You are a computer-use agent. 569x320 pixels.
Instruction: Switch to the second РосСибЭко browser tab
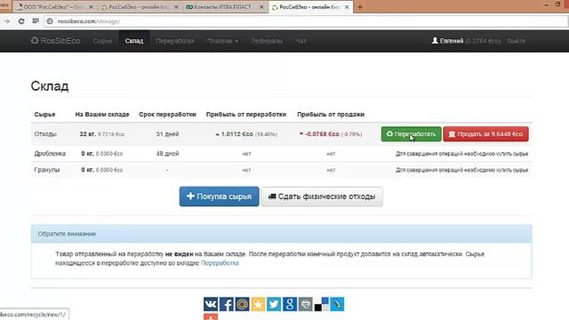pos(138,7)
